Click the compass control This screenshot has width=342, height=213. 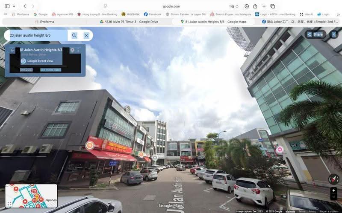point(334,179)
